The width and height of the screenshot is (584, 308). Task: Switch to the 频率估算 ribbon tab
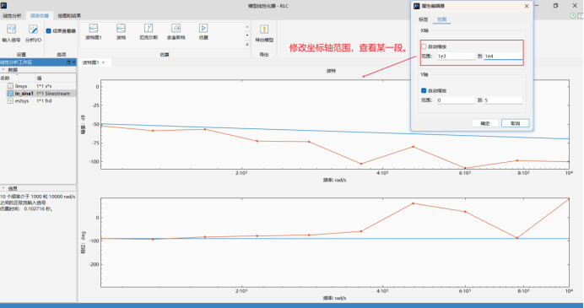(x=40, y=16)
